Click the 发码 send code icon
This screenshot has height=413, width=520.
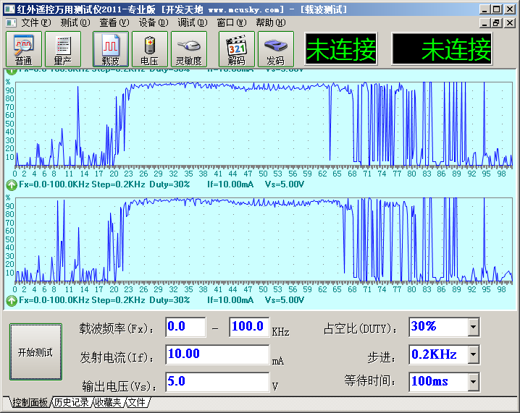pos(275,49)
